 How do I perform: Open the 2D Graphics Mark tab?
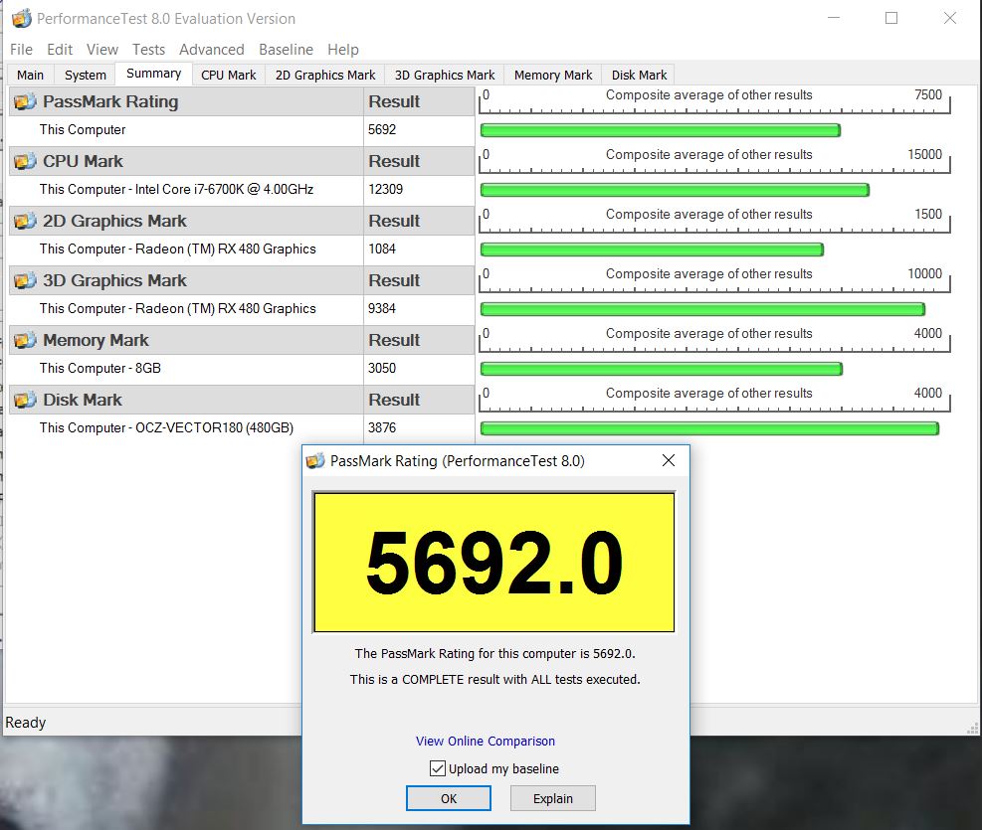325,76
